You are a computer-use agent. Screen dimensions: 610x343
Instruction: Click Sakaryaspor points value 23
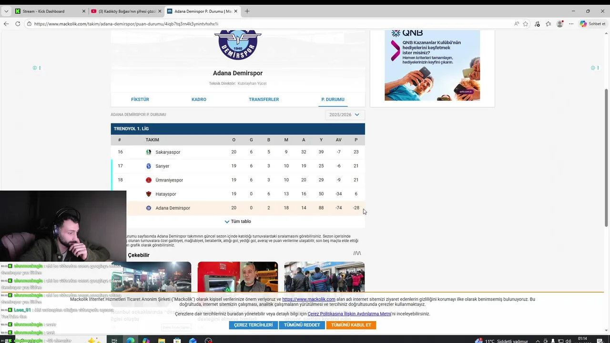356,152
